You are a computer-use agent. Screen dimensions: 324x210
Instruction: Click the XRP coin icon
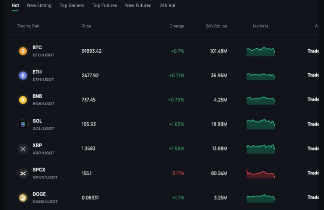[23, 149]
